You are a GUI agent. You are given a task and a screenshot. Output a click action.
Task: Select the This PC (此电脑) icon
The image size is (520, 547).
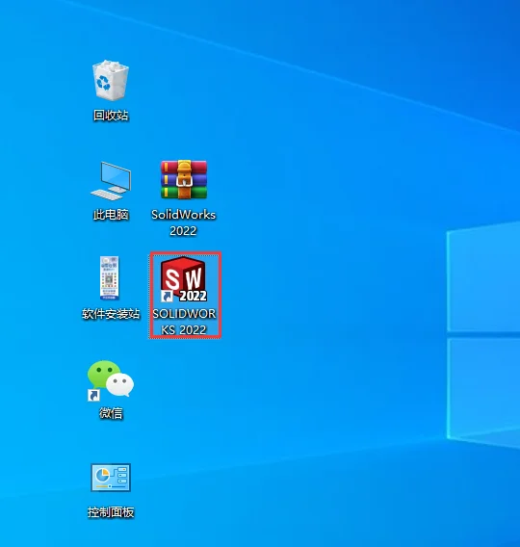(x=111, y=180)
